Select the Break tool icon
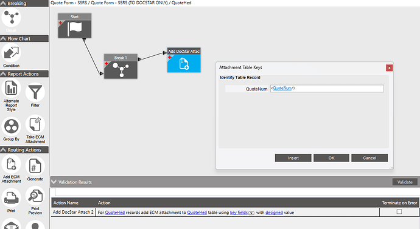Screen dimensions: 420x229 click(11, 18)
